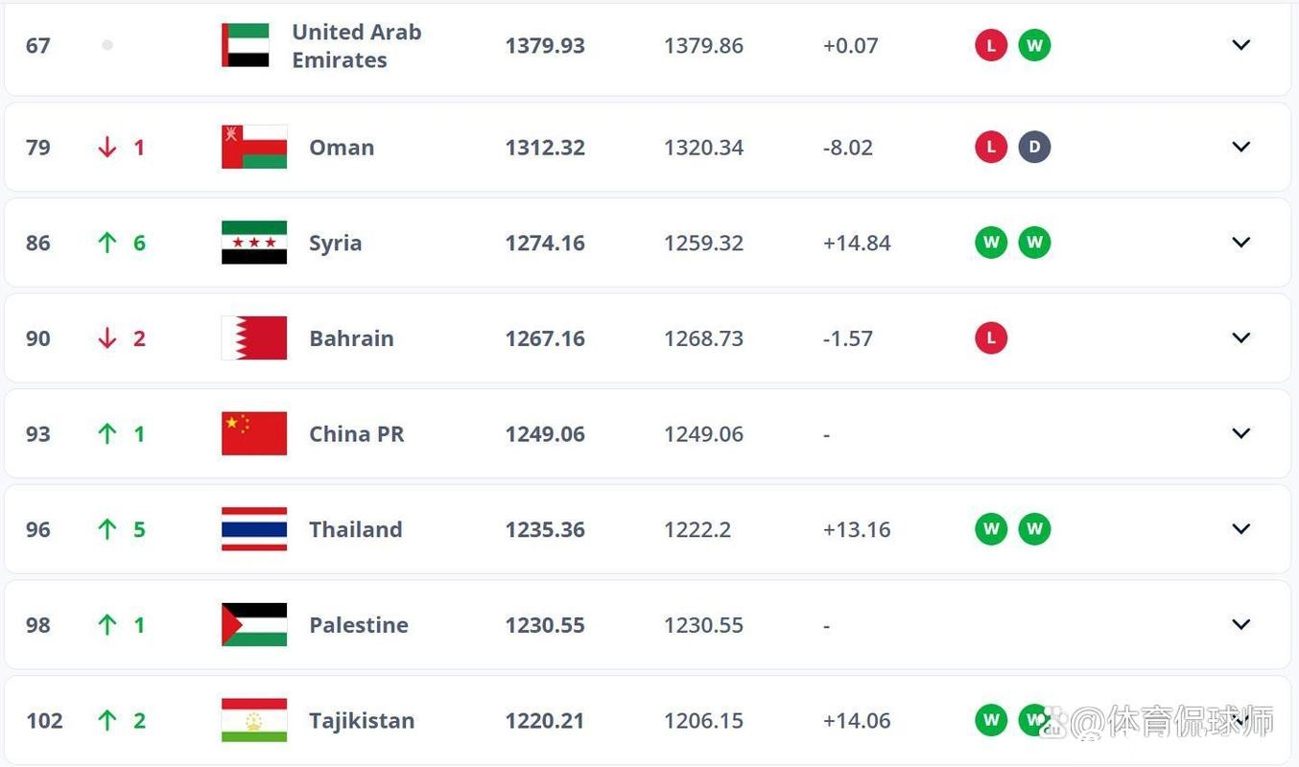Expand the United Arab Emirates row details
This screenshot has width=1299, height=767.
click(1241, 45)
